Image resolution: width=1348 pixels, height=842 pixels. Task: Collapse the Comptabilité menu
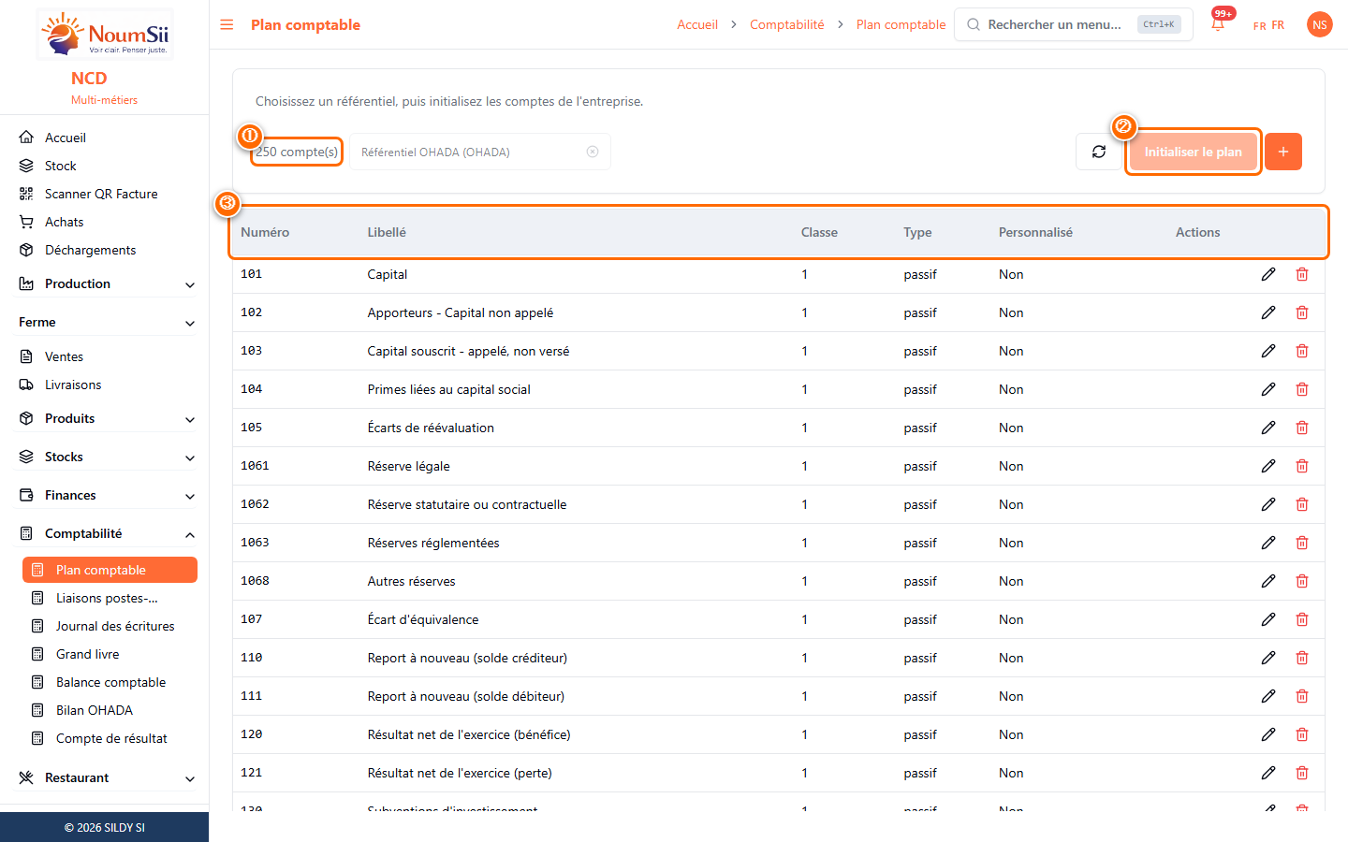coord(107,533)
